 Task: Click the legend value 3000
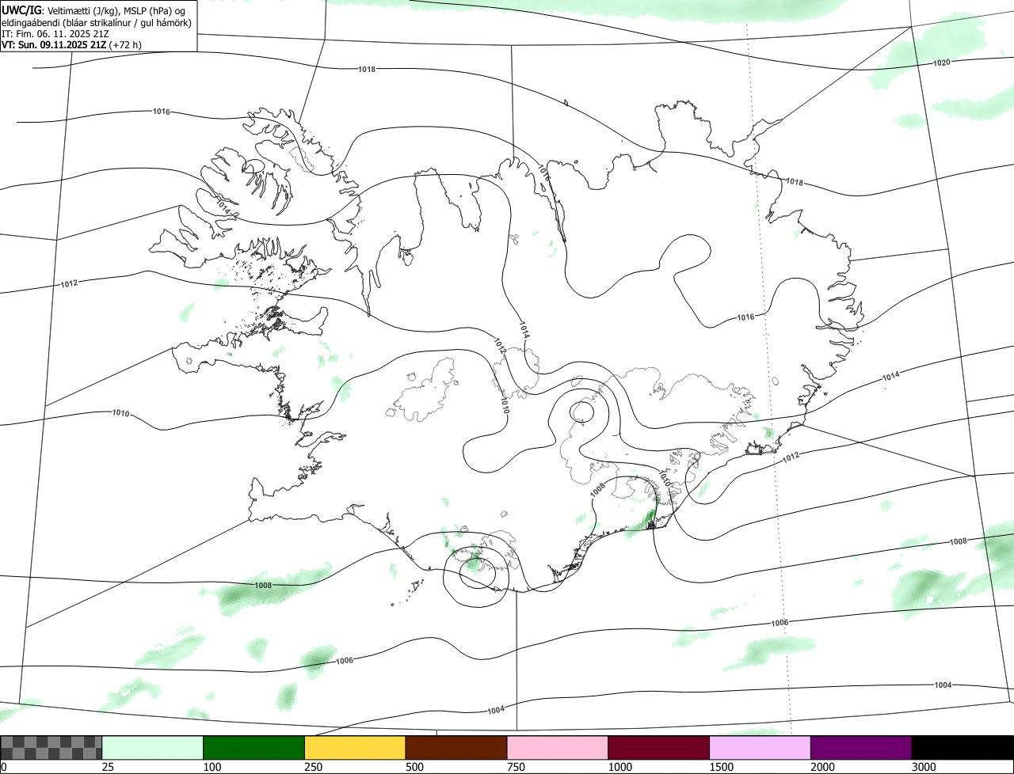point(925,767)
